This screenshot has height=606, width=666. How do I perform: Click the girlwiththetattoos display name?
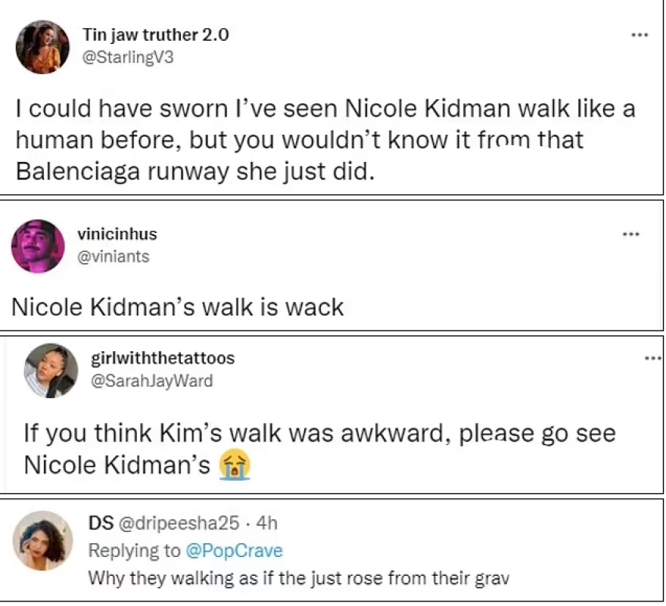(162, 357)
